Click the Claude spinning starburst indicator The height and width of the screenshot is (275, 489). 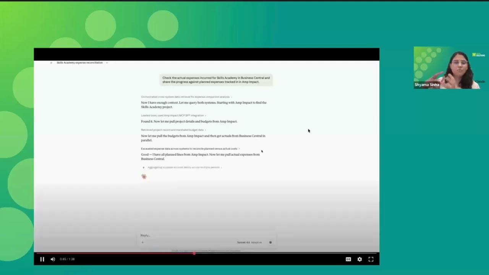(x=144, y=176)
